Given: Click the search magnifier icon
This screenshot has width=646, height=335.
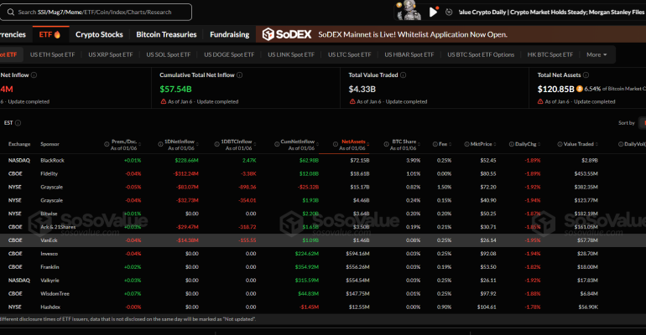Looking at the screenshot, I should [x=11, y=13].
